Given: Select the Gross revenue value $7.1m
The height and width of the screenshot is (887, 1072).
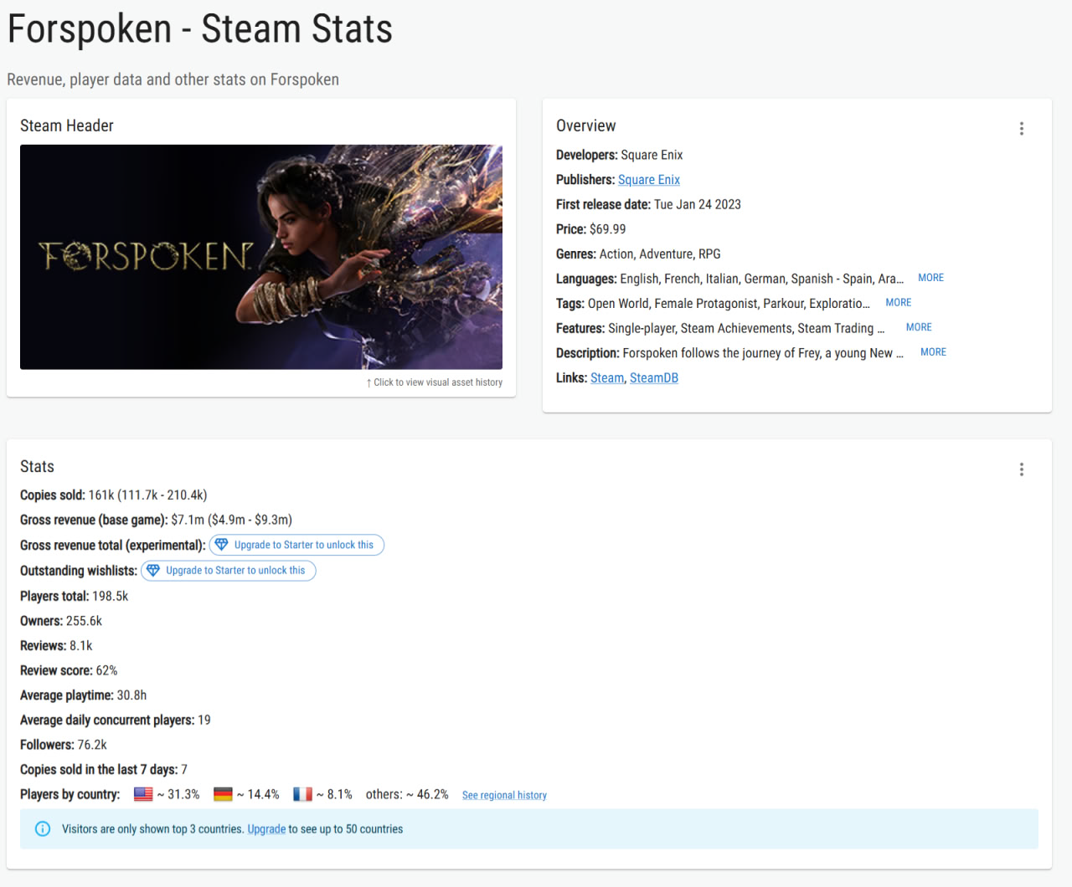Looking at the screenshot, I should coord(188,520).
